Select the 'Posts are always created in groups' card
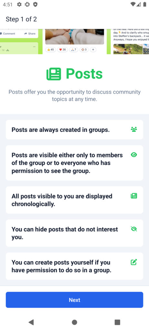 (x=74, y=130)
